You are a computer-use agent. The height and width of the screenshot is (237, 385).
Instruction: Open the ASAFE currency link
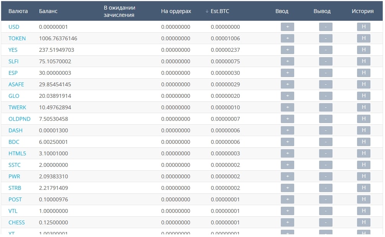click(x=16, y=84)
